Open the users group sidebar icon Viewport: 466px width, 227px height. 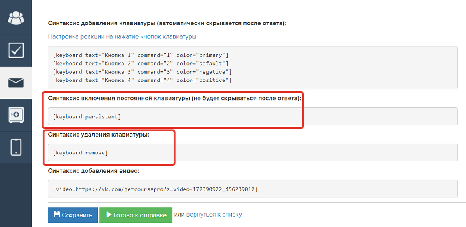point(16,18)
